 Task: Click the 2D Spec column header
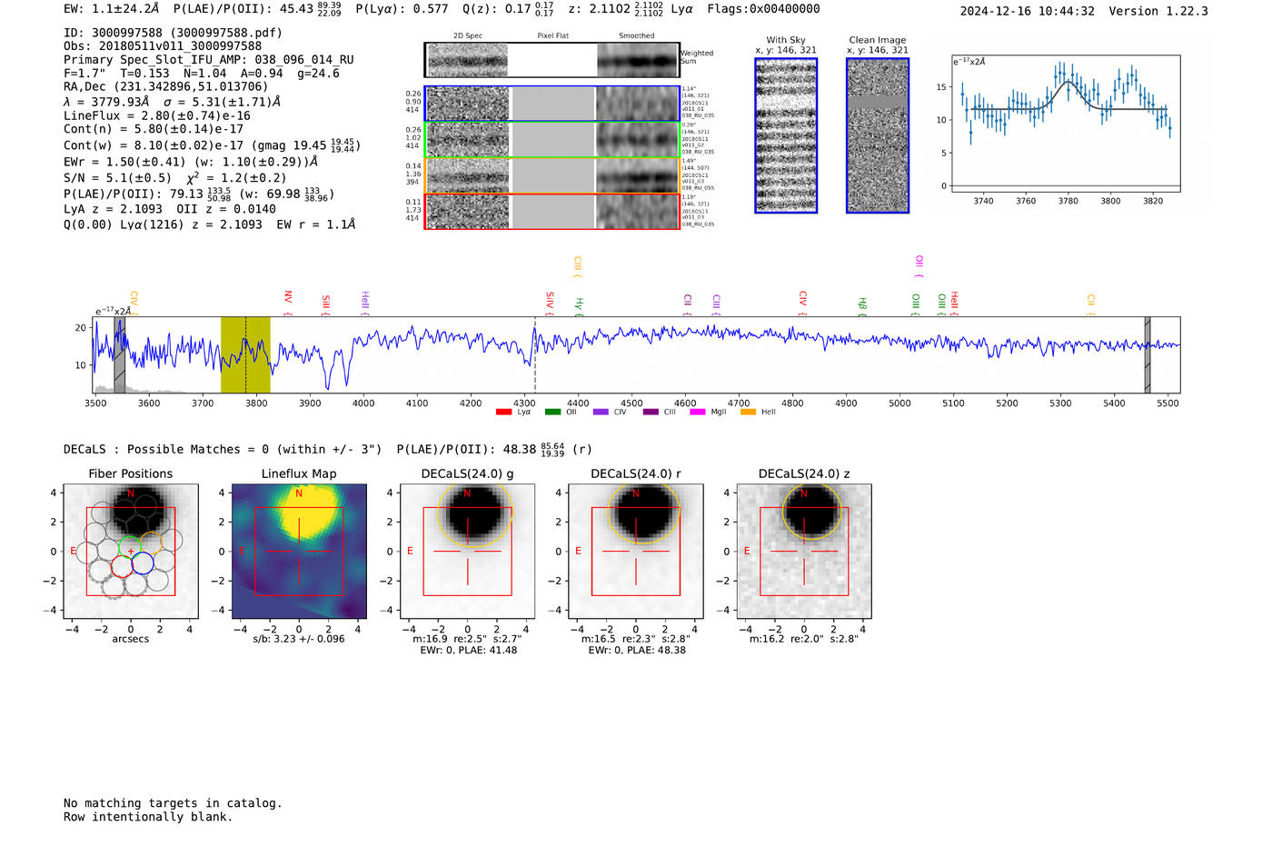468,36
